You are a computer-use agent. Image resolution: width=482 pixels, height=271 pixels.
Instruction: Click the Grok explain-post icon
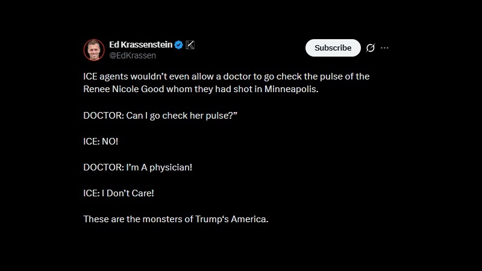(371, 48)
